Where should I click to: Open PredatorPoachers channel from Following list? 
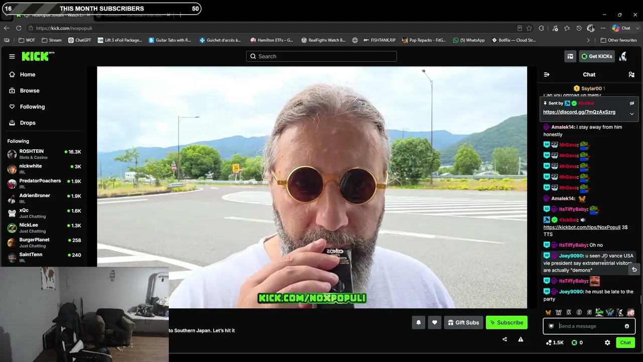[x=44, y=184]
